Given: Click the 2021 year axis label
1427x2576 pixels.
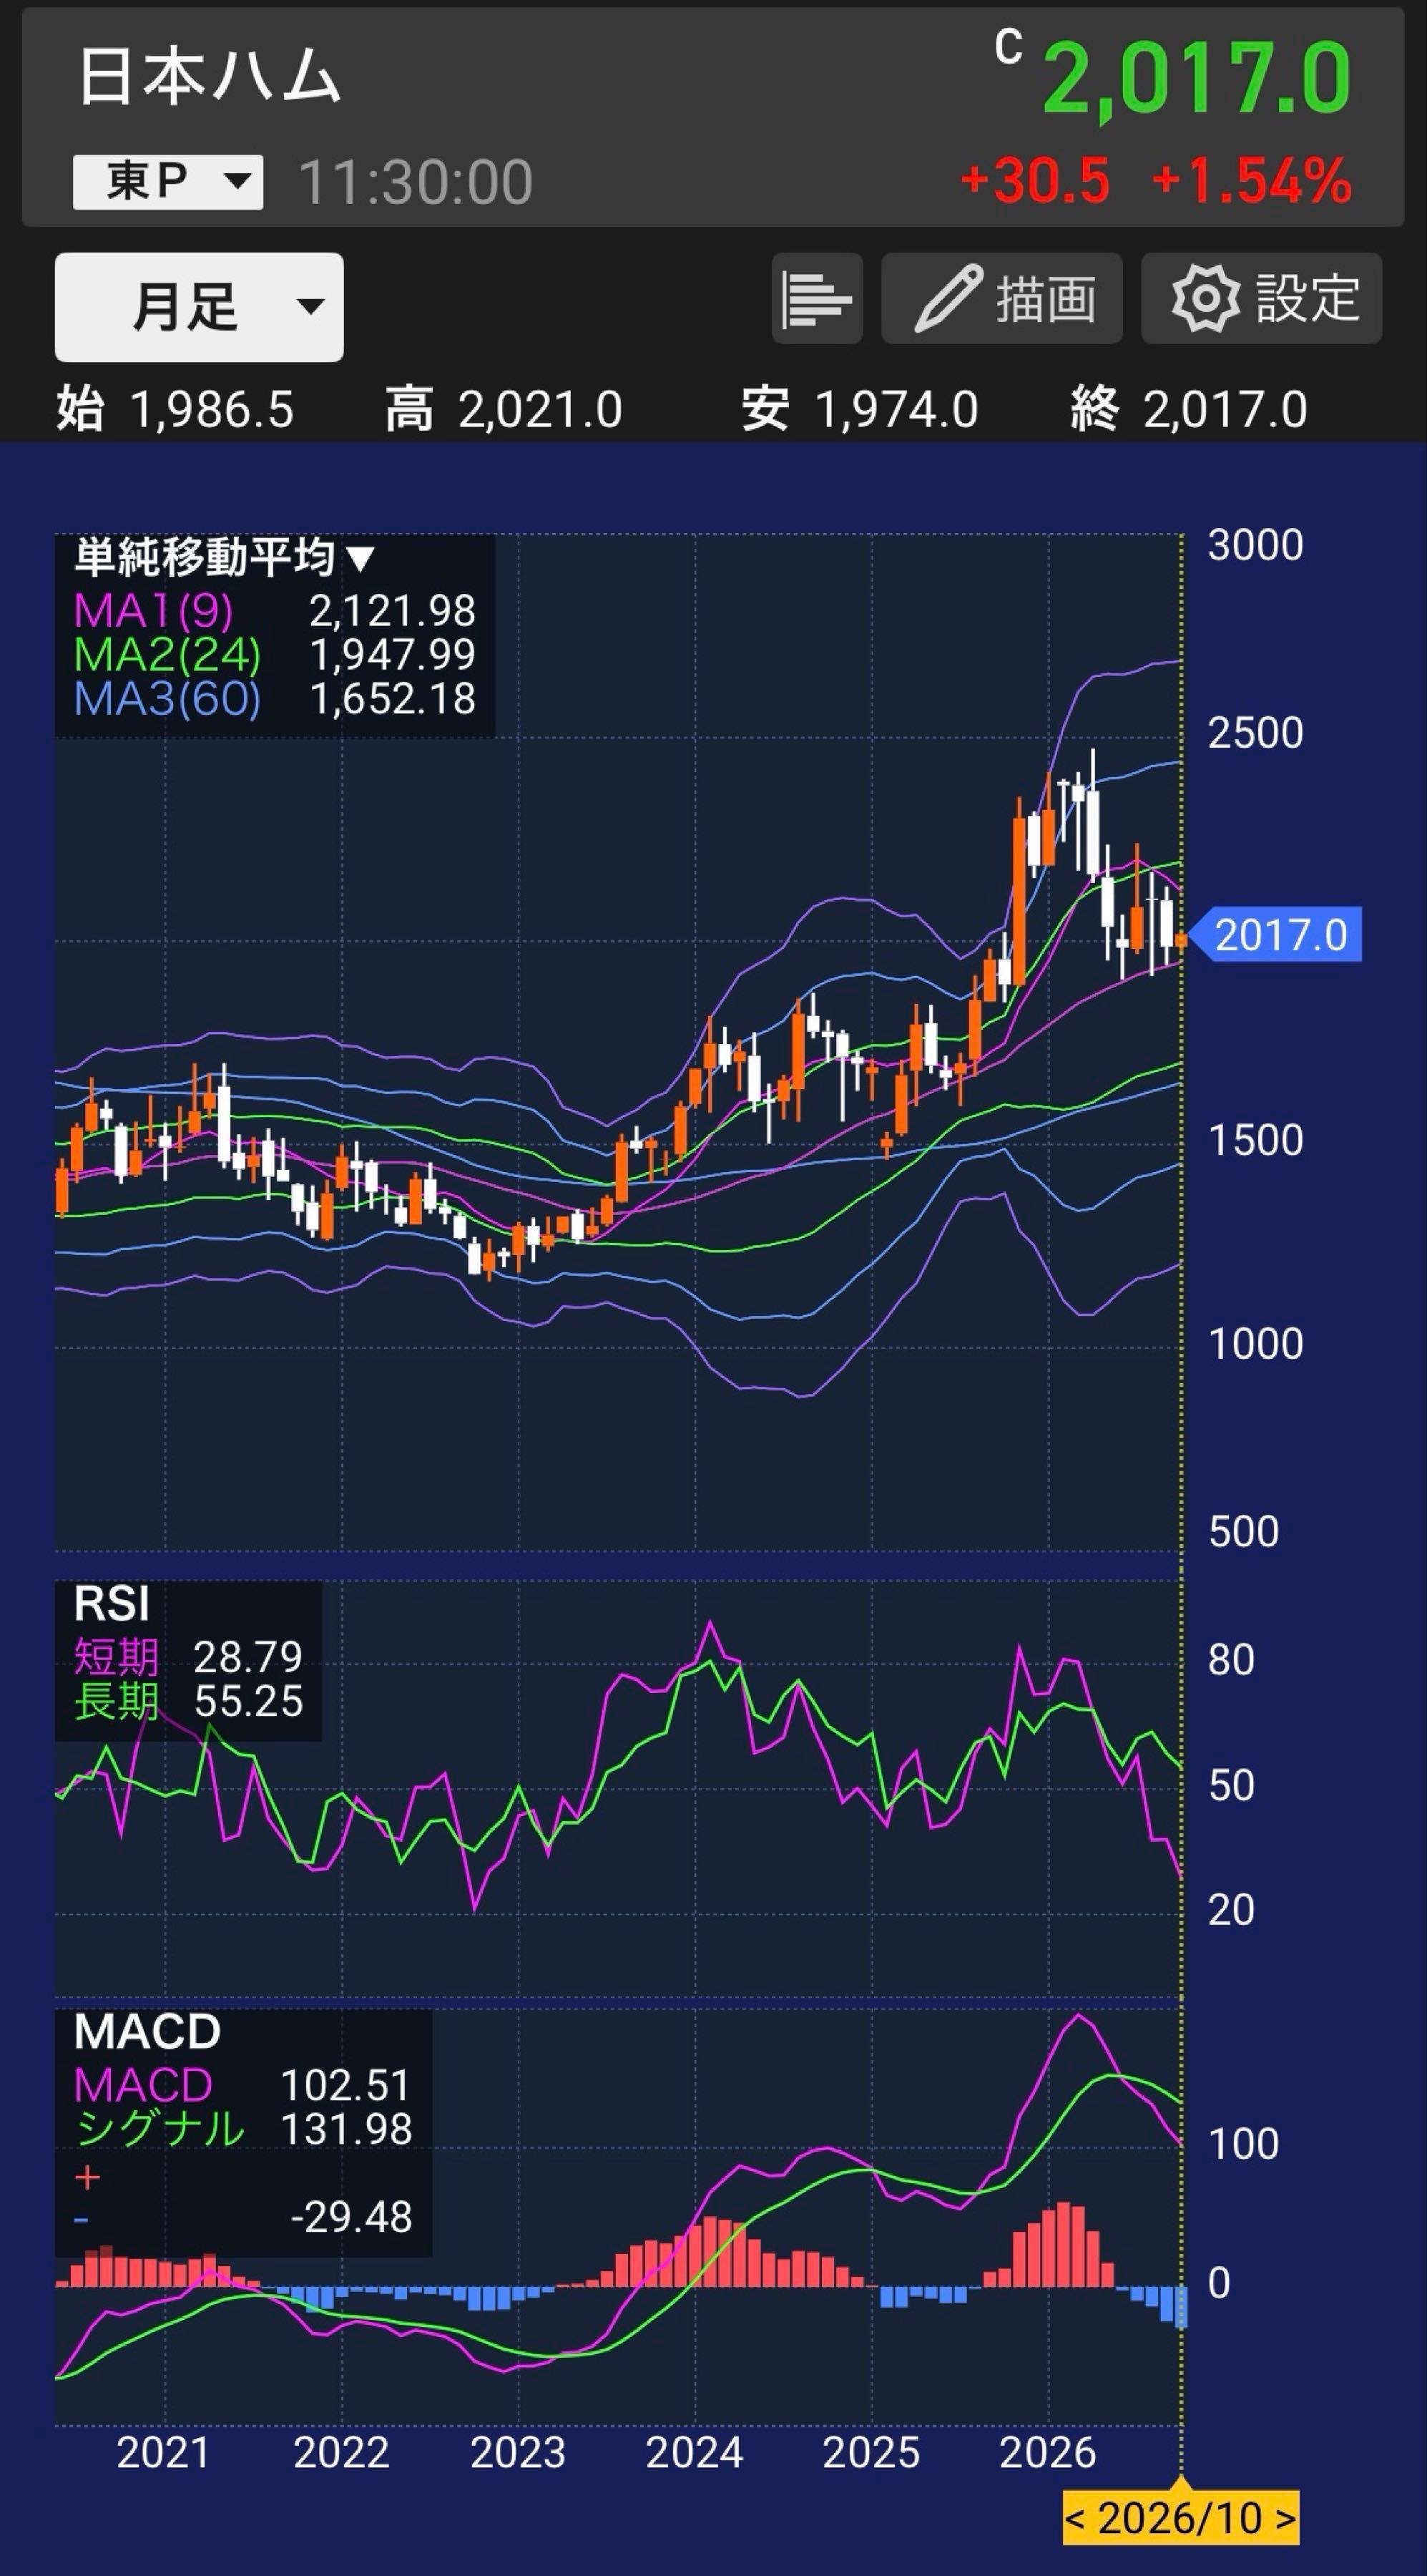Looking at the screenshot, I should click(x=164, y=2452).
